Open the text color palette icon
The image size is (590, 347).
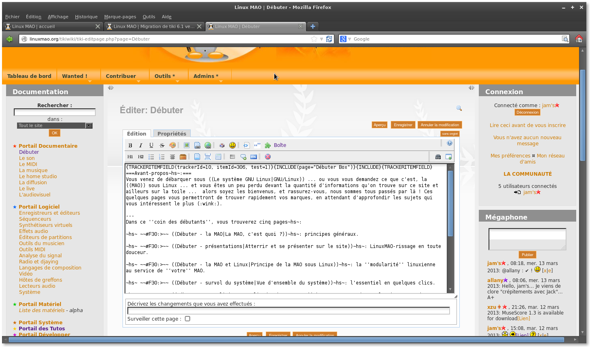point(172,145)
